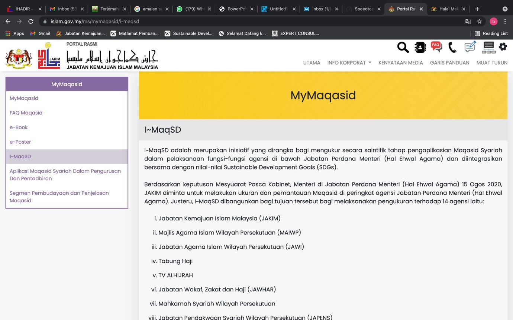Open the website search magnifier icon
Screen dimensions: 513x320
coord(403,47)
